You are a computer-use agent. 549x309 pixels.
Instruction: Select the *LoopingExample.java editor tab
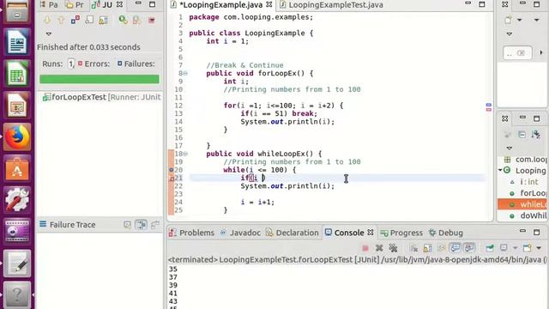221,5
